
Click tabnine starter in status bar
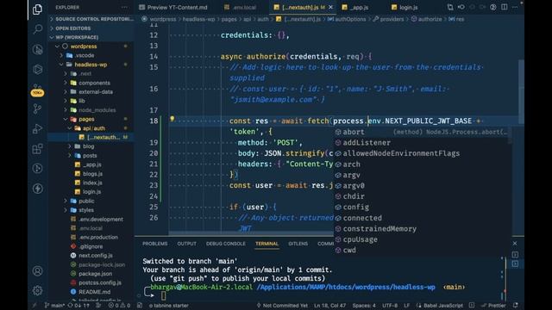pyautogui.click(x=169, y=306)
